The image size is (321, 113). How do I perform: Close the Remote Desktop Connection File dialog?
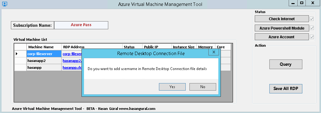click(x=214, y=52)
